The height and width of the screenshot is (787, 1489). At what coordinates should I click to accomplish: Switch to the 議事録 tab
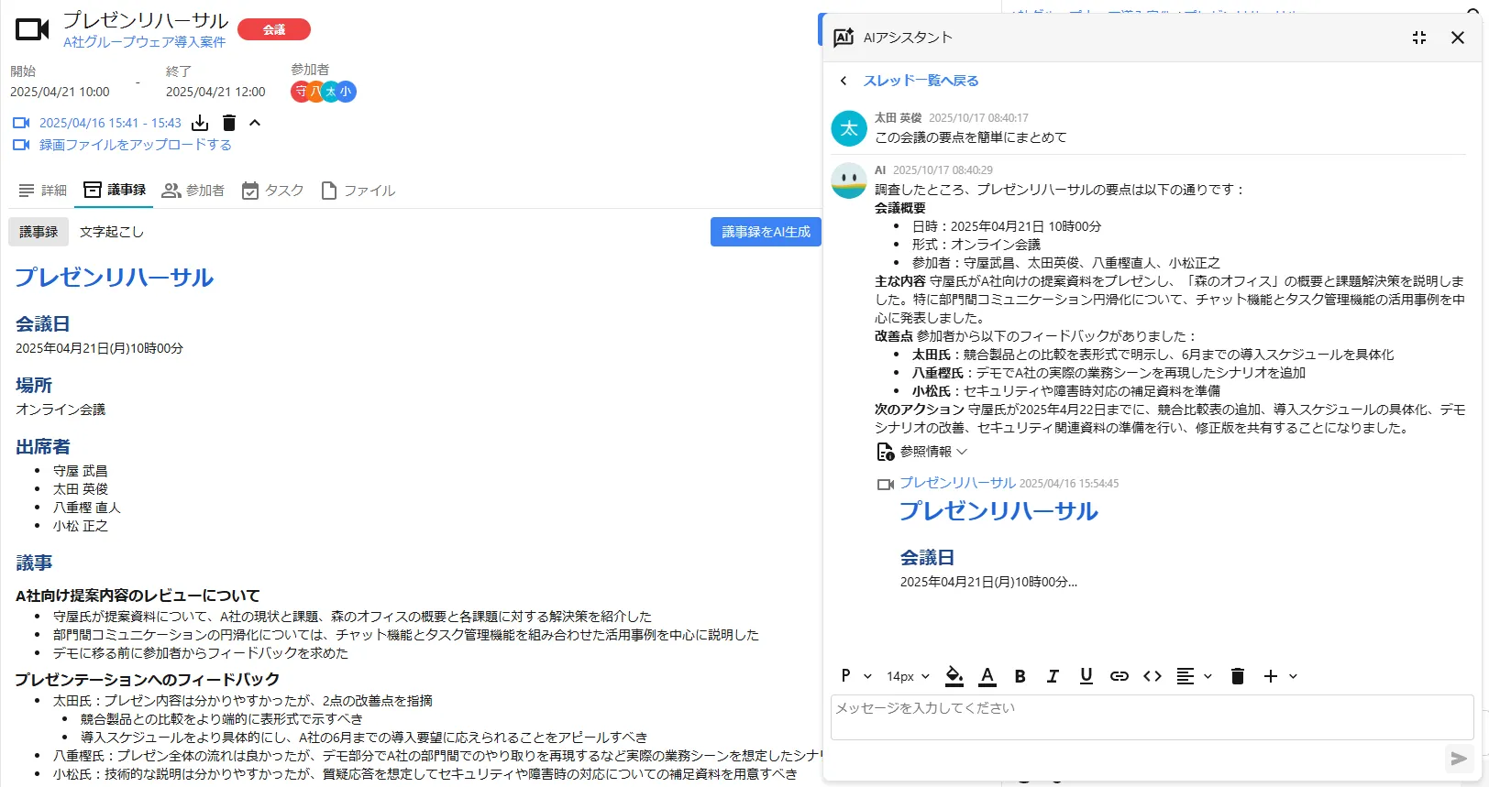point(115,190)
